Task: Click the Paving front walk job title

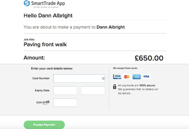Action: coord(45,45)
